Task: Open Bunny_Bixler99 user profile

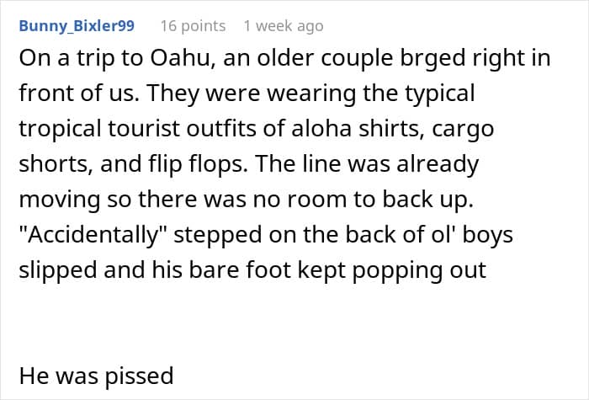Action: [x=77, y=26]
